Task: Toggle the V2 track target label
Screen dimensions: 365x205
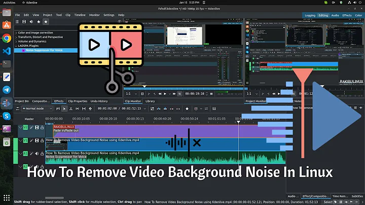Action: [x=25, y=127]
